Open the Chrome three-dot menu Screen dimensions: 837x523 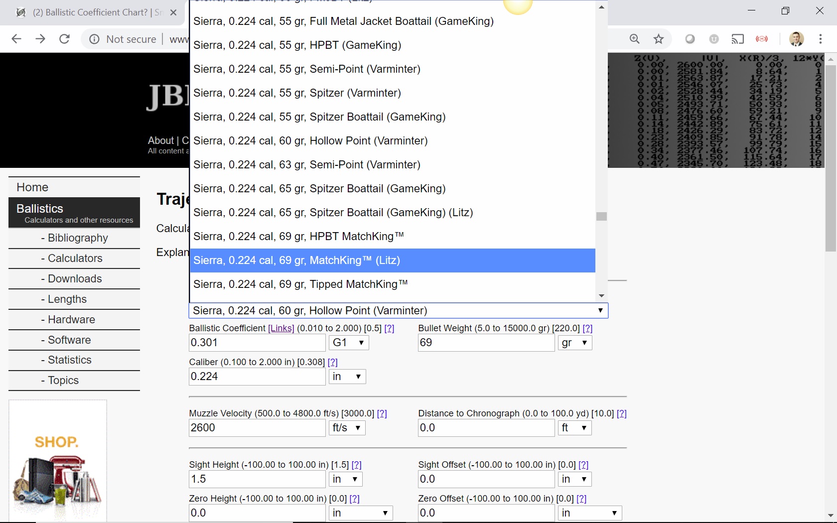[x=820, y=39]
